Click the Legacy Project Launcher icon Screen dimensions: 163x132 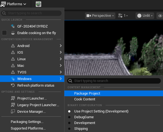pos(13,105)
